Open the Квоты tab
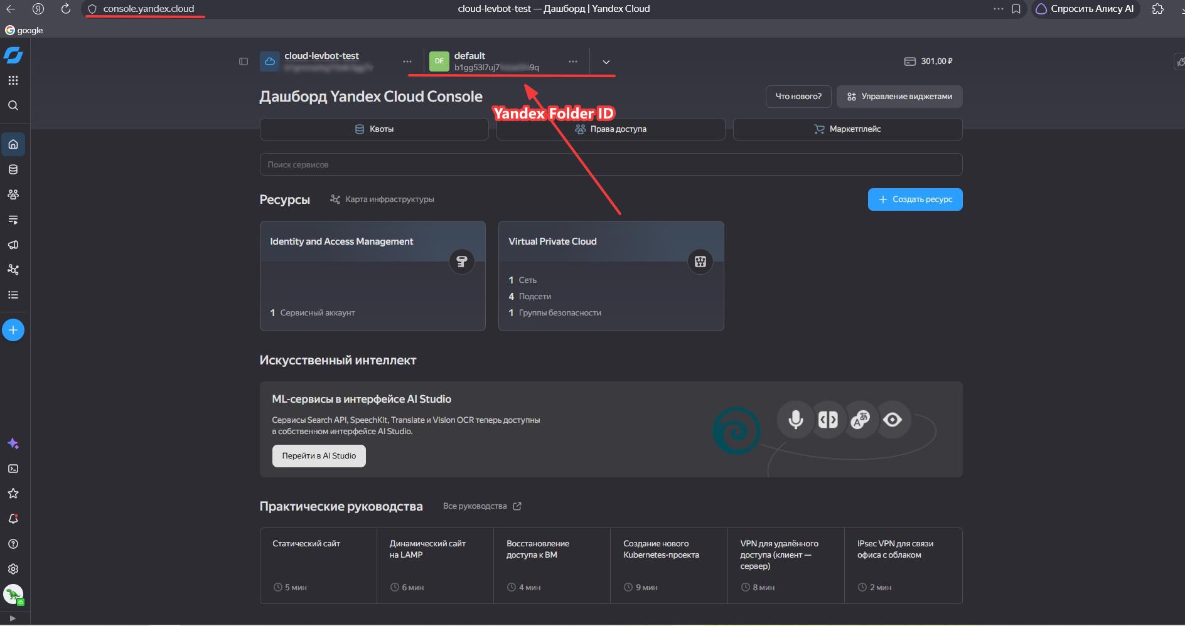Image resolution: width=1185 pixels, height=626 pixels. point(374,129)
